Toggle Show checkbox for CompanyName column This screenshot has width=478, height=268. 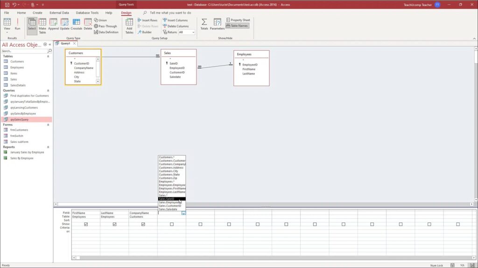point(143,224)
